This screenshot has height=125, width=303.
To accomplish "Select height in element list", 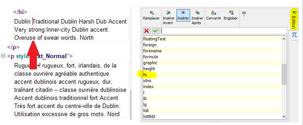I will click(x=212, y=69).
